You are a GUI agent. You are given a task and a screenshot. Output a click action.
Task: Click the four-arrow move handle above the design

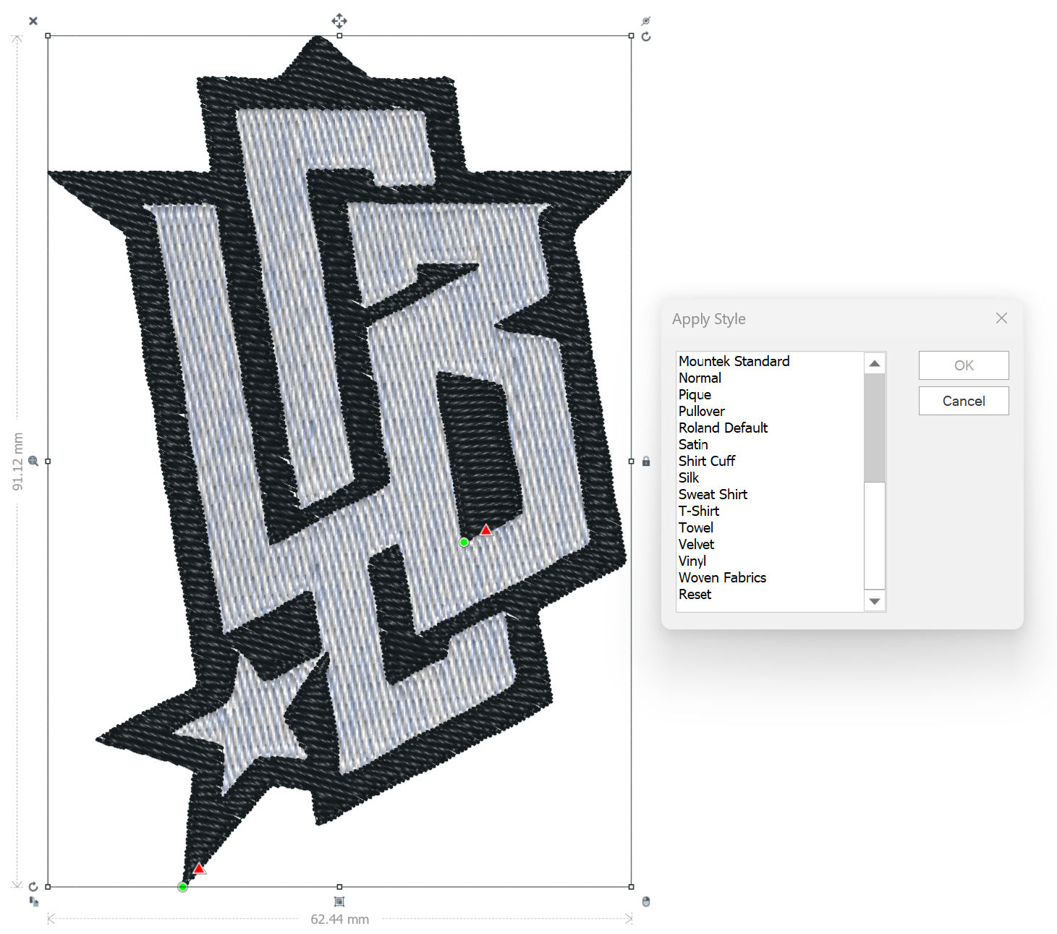point(339,20)
